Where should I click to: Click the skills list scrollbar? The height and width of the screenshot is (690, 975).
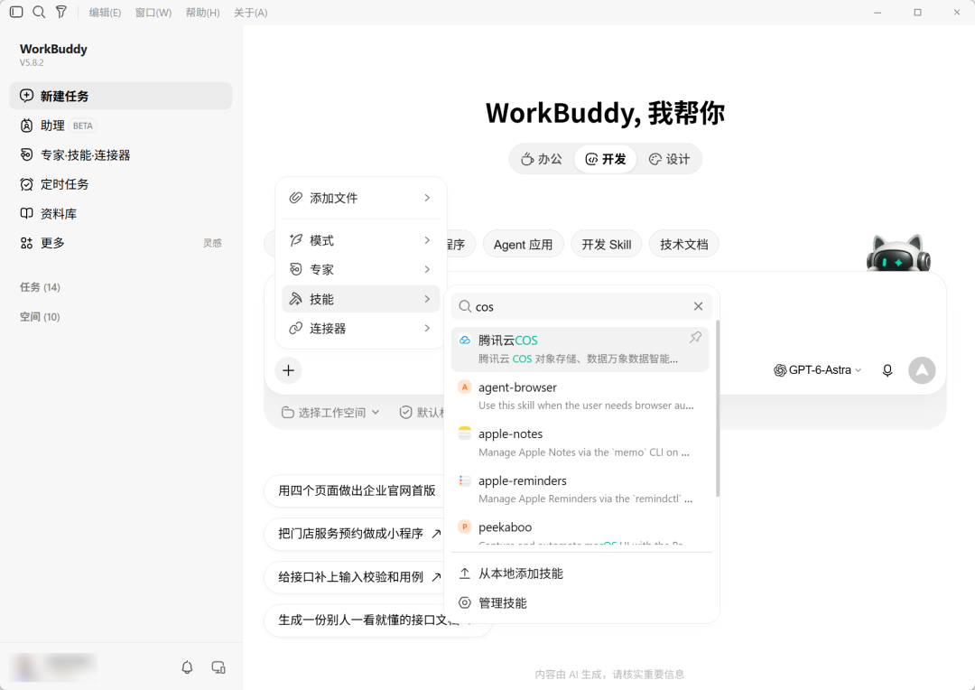pos(718,408)
